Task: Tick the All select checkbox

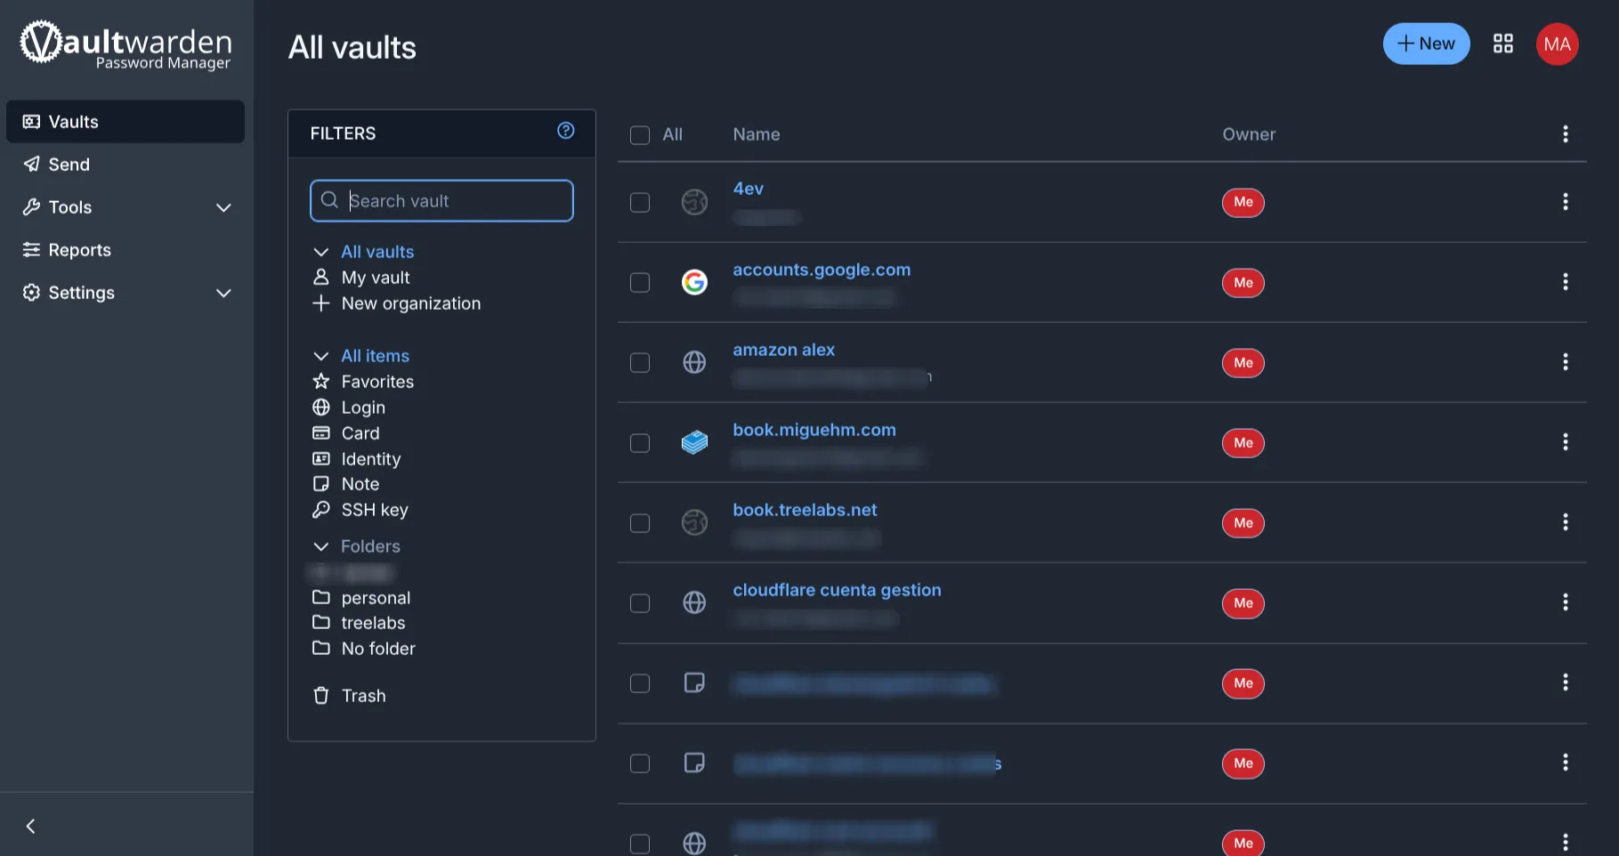Action: [640, 135]
